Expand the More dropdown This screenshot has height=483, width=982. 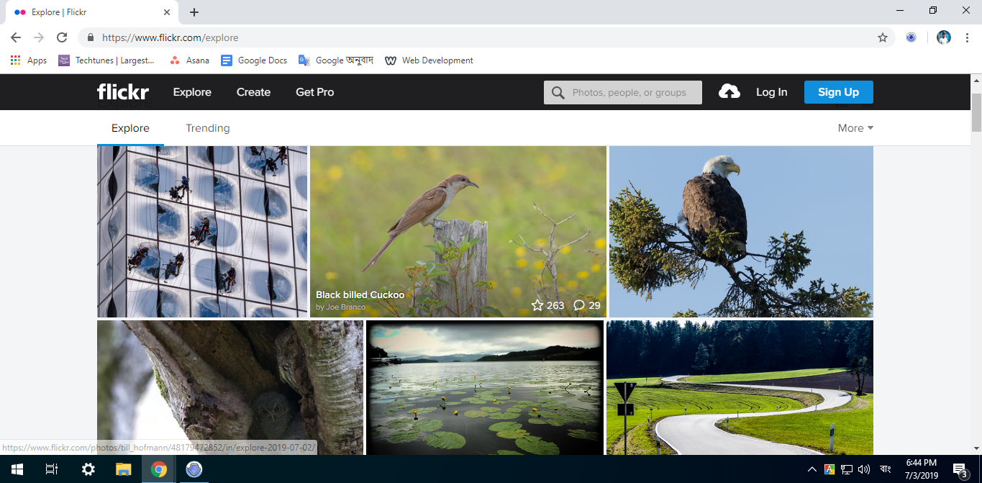click(855, 128)
